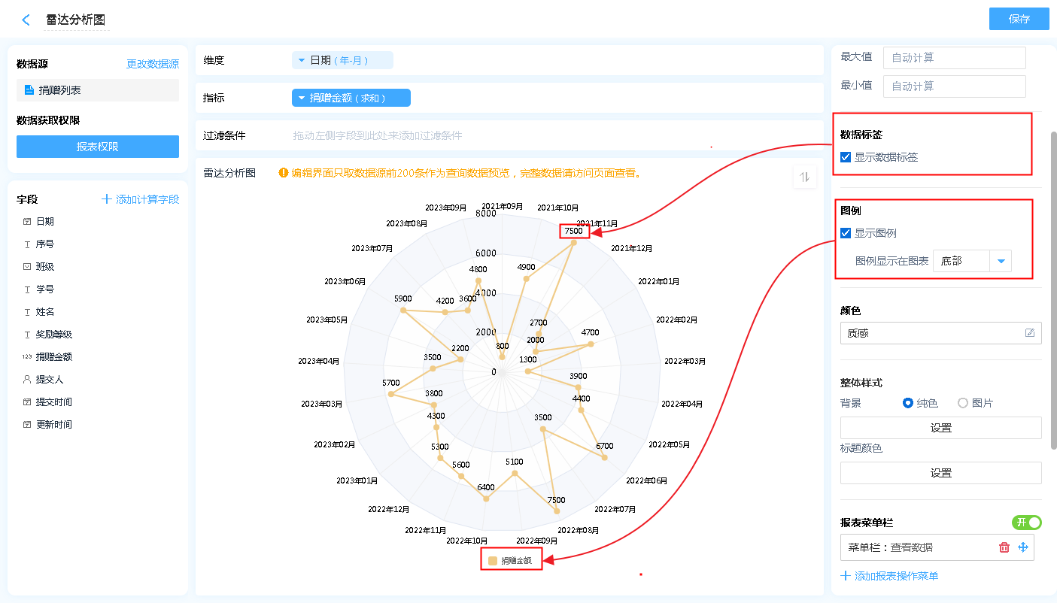Screen dimensions: 1057x603
Task: Click the orange warning icon above chart
Action: pos(284,173)
